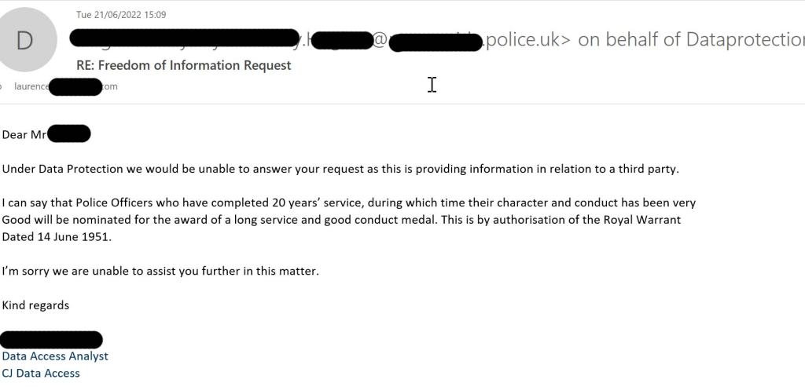Click the line starting 'Good will be nominated'

click(x=341, y=220)
